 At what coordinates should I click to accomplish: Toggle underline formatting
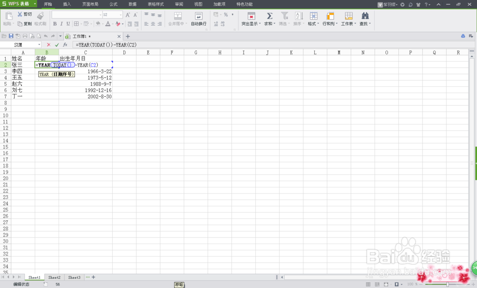pyautogui.click(x=68, y=24)
